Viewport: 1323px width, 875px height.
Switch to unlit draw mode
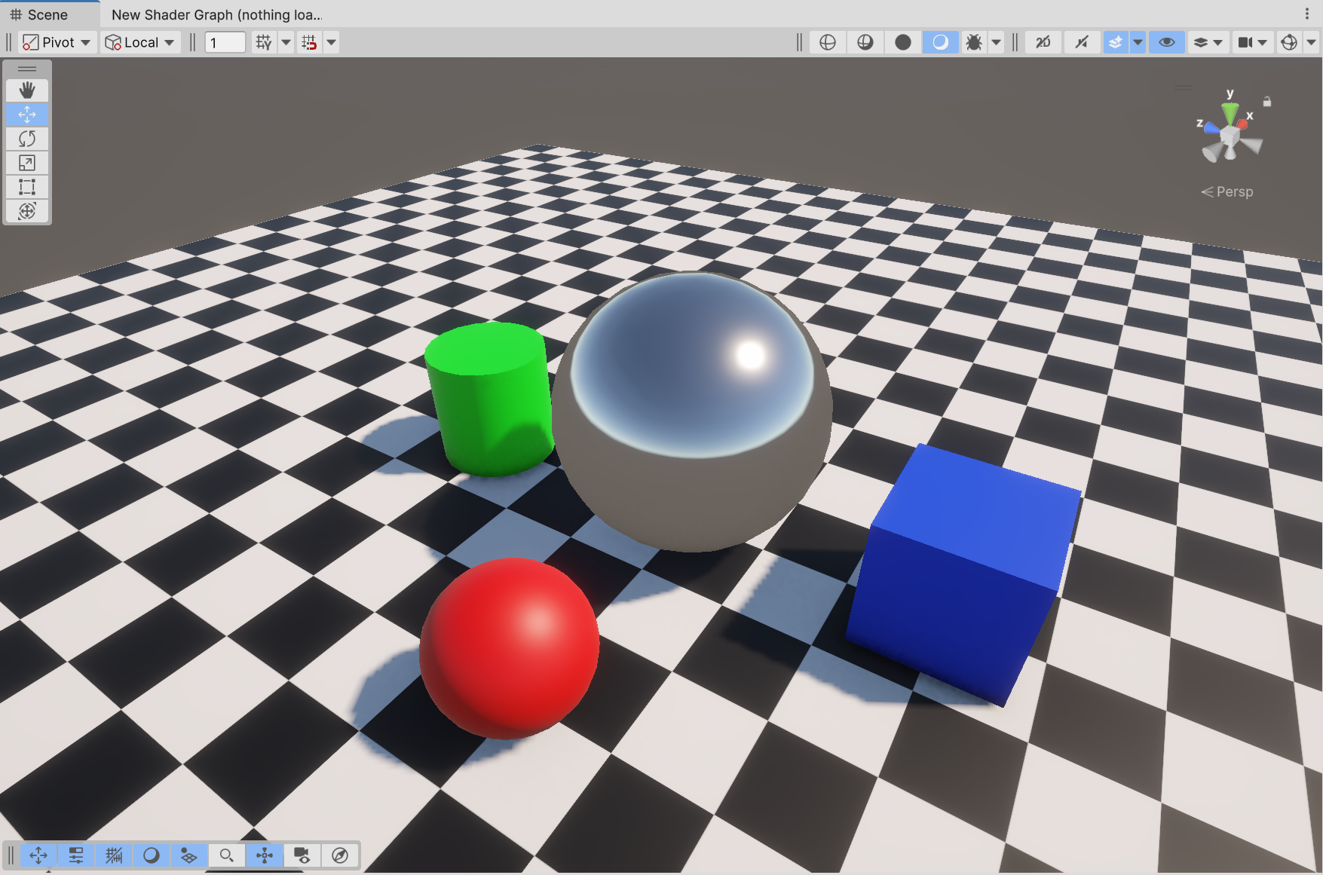pyautogui.click(x=903, y=42)
